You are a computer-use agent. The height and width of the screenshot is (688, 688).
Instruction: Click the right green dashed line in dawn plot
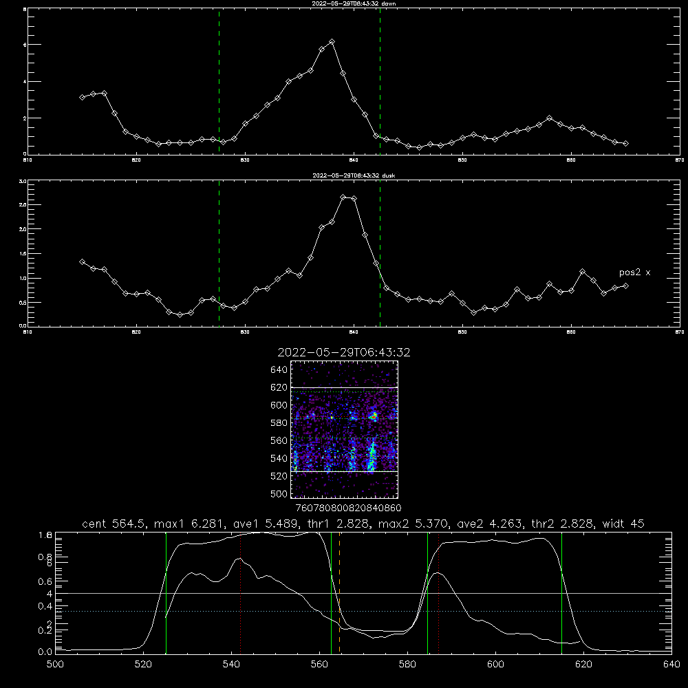380,81
